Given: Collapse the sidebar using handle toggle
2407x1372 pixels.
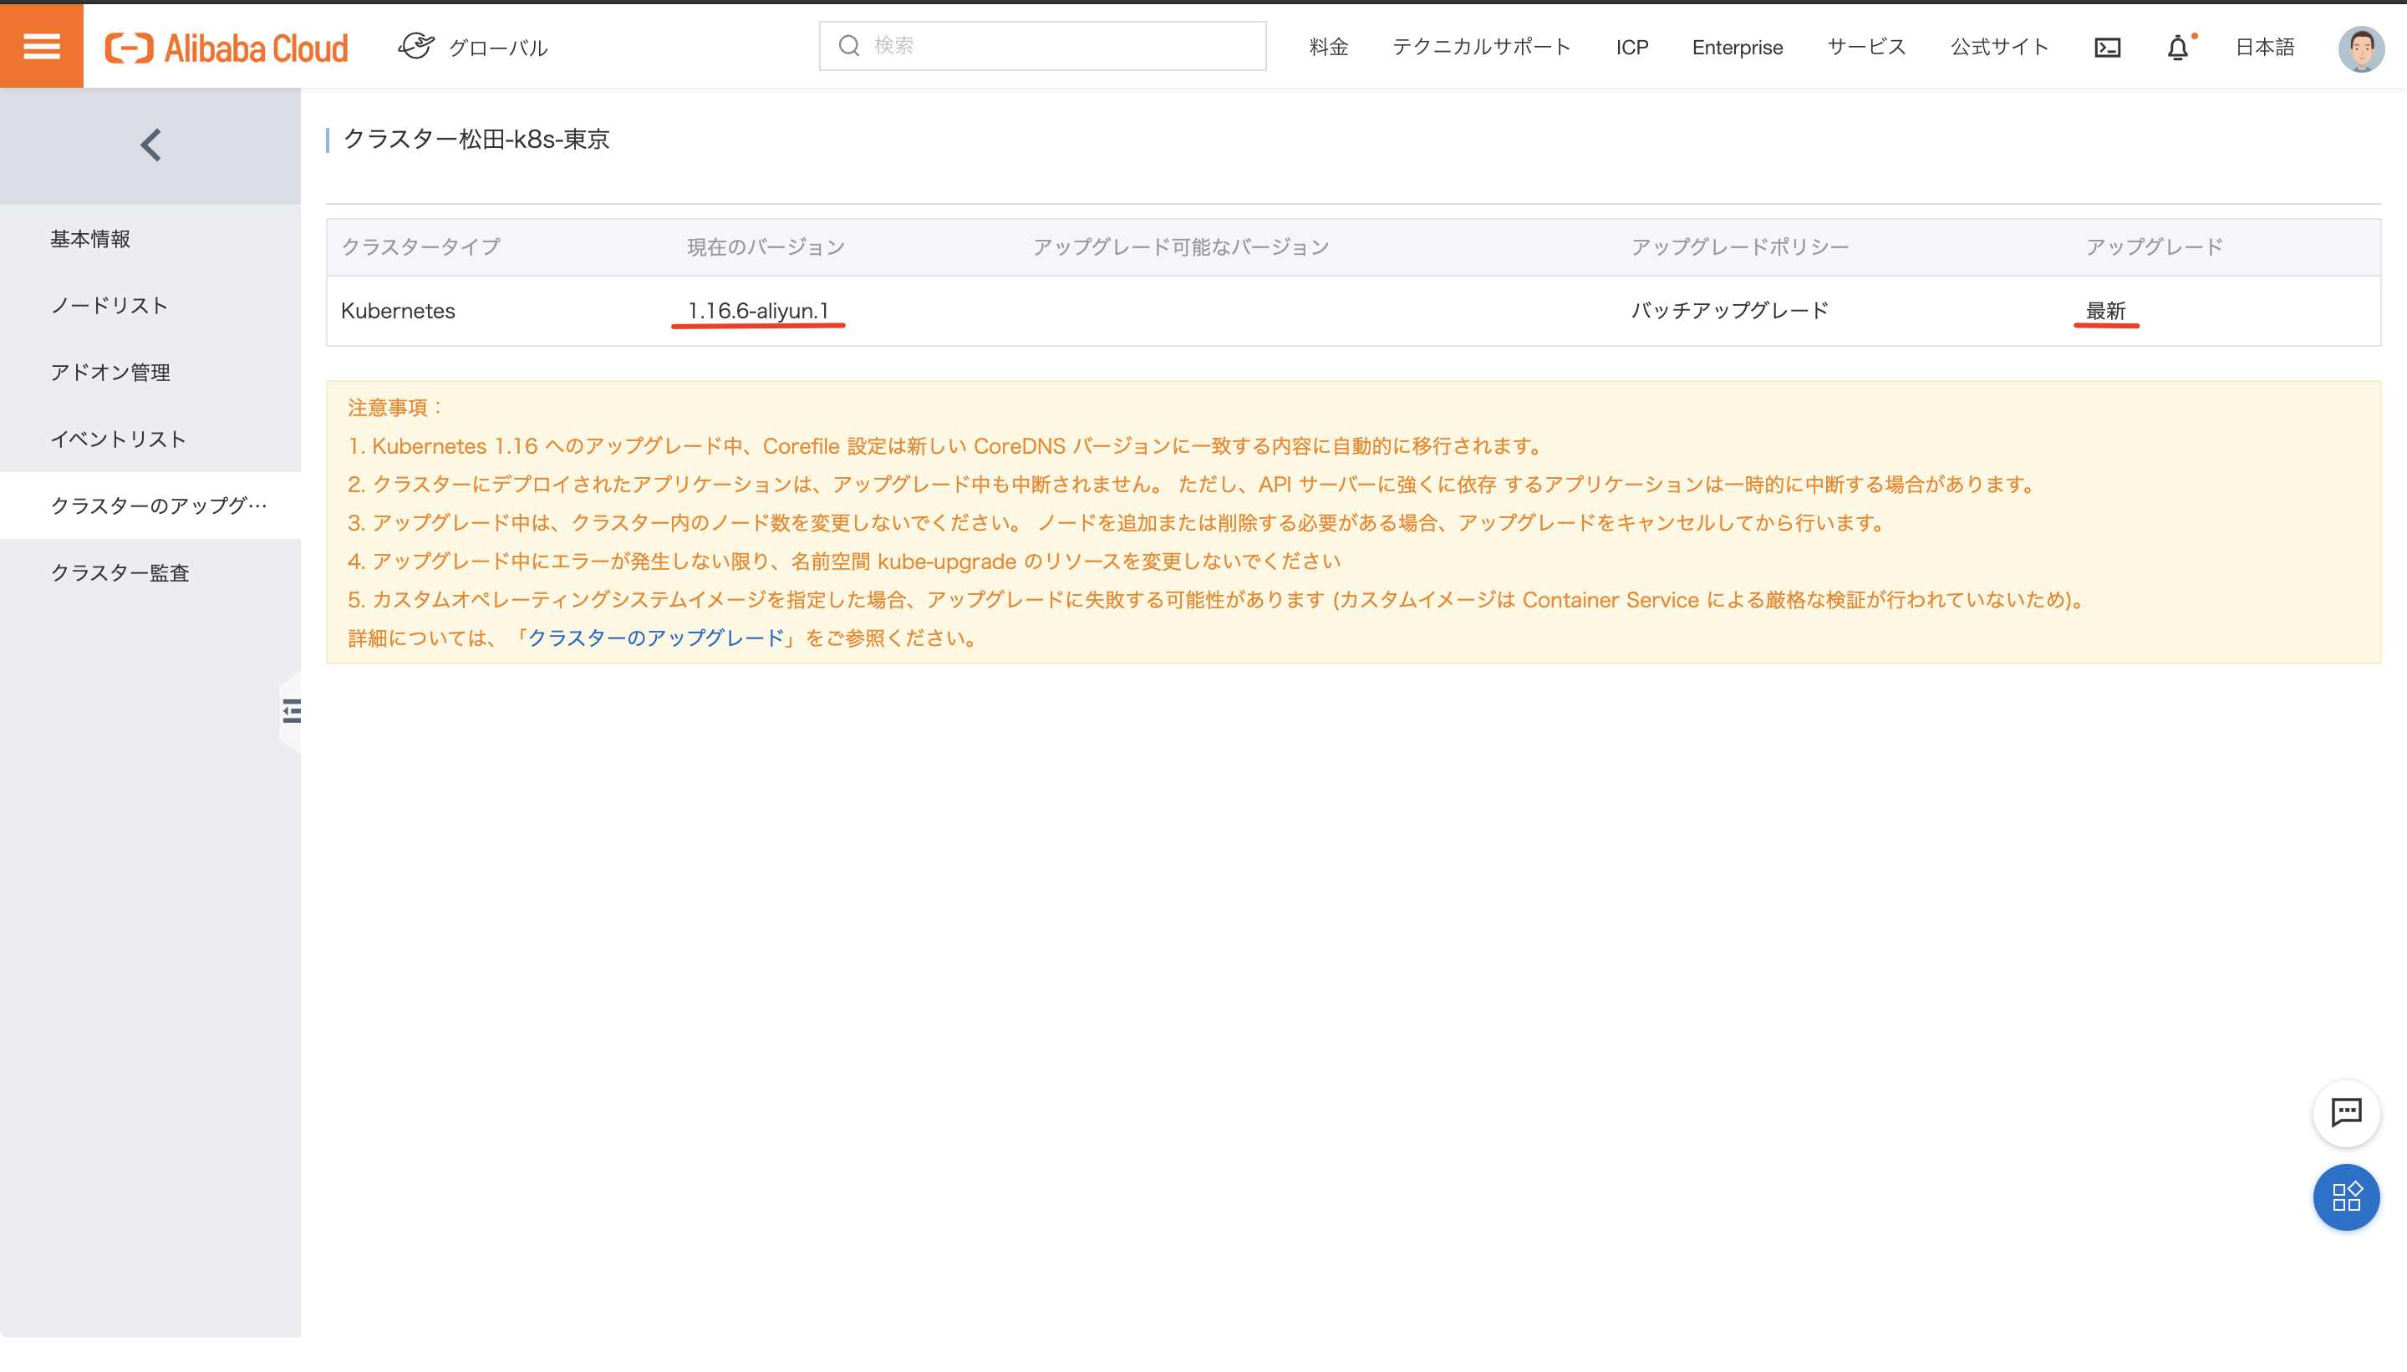Looking at the screenshot, I should click(x=291, y=710).
